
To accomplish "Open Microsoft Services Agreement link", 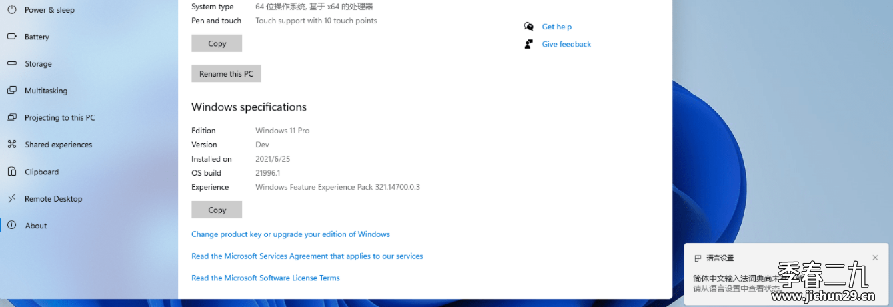I will click(307, 256).
